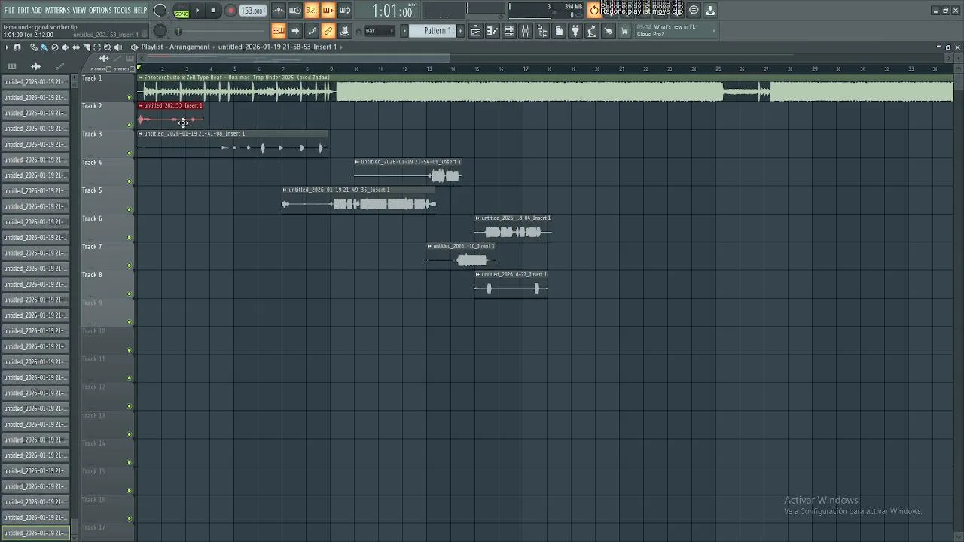Select the Draw pencil tool

(33, 47)
